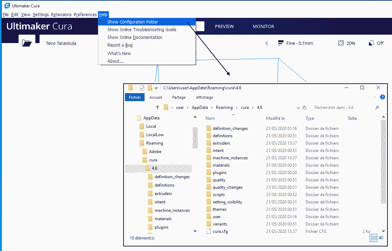Go up one folder level arrow
The height and width of the screenshot is (251, 392).
(x=157, y=107)
